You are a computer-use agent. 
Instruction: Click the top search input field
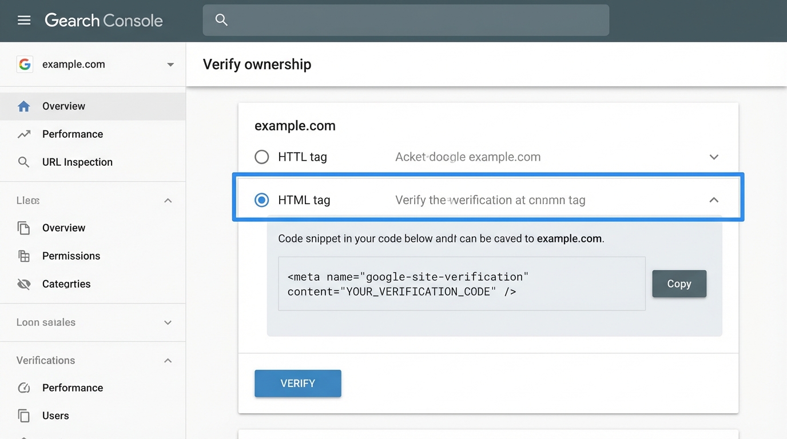tap(406, 20)
